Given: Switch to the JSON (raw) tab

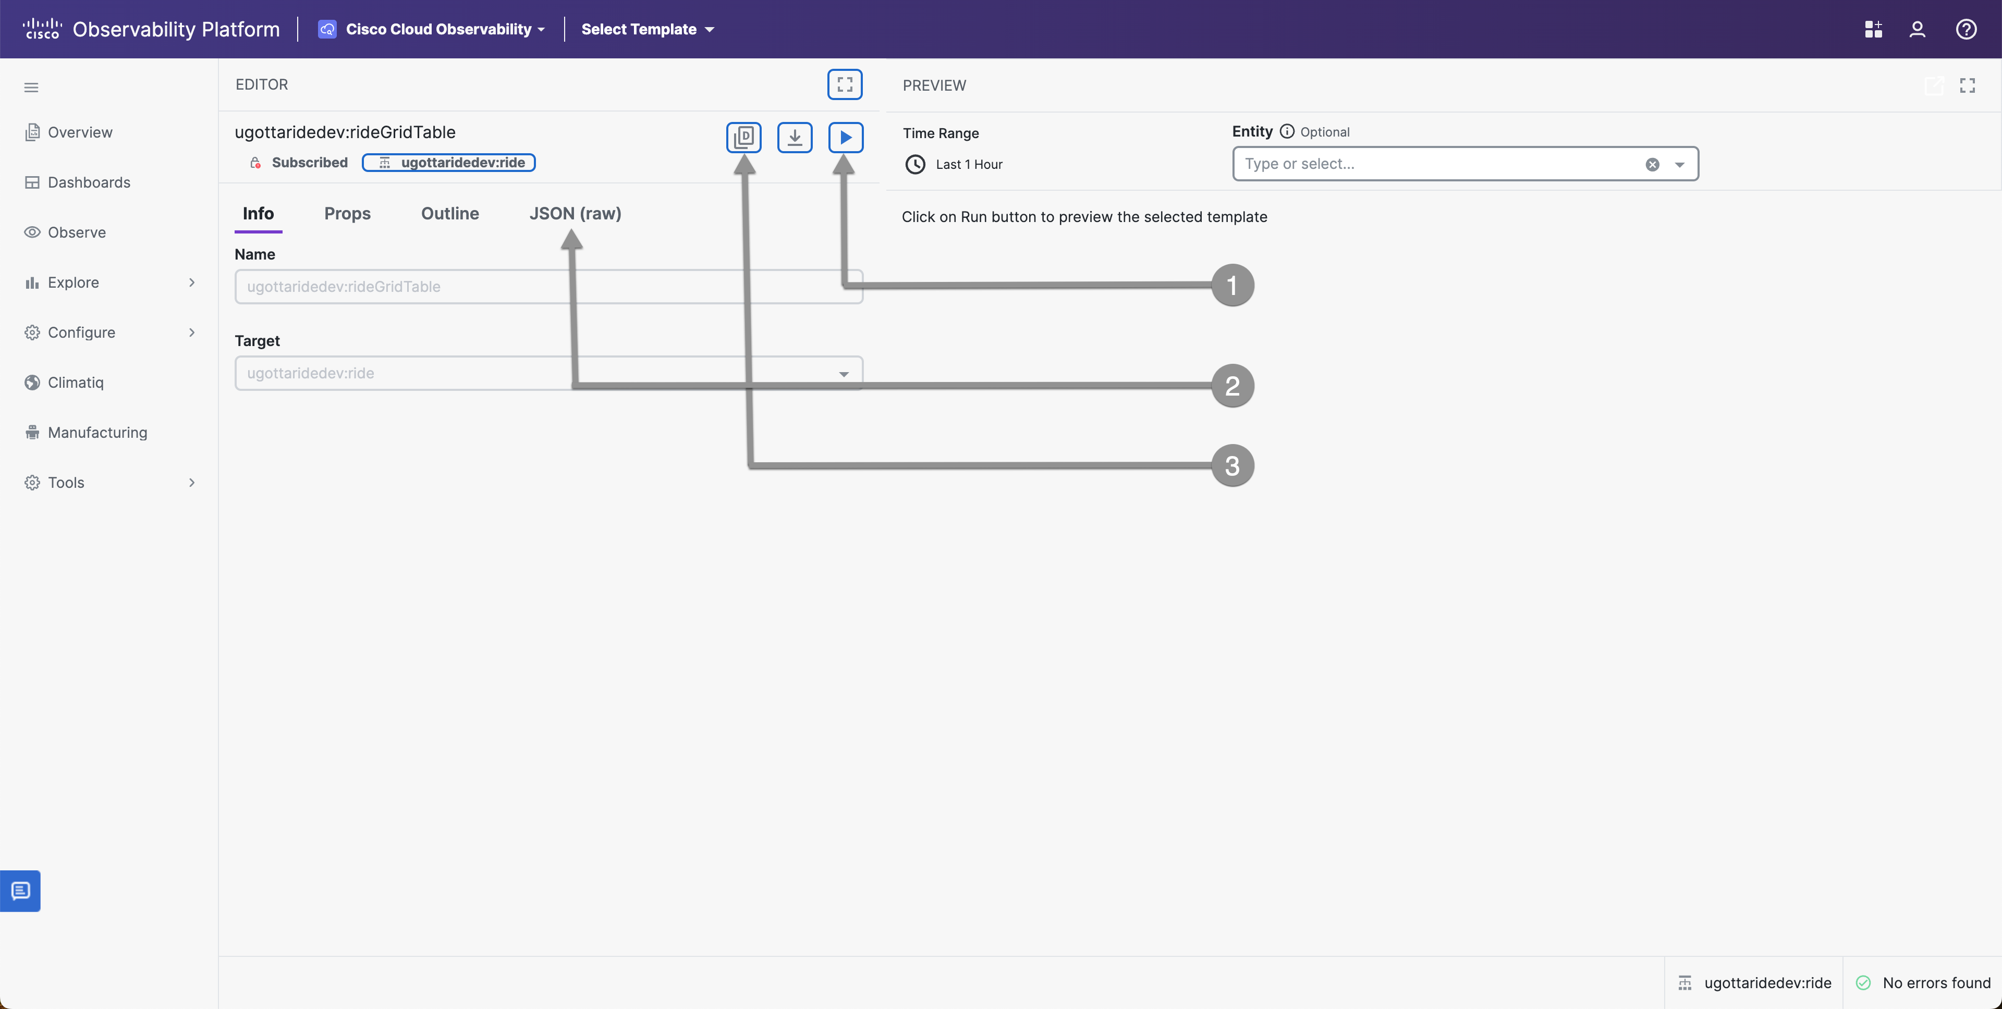Looking at the screenshot, I should 575,214.
